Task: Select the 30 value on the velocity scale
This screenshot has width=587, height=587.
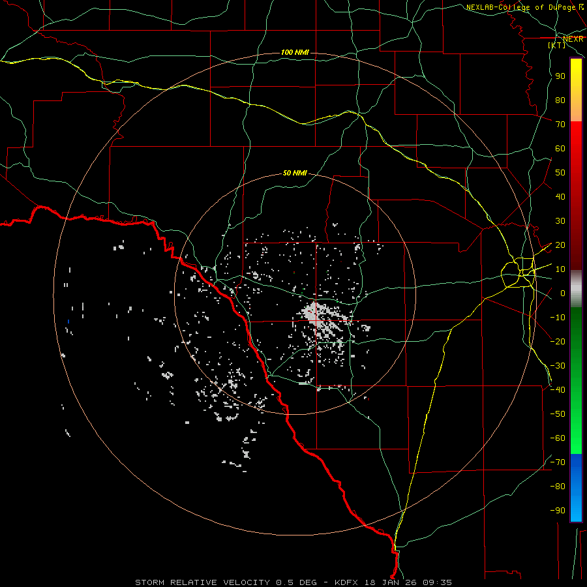Action: [x=560, y=221]
